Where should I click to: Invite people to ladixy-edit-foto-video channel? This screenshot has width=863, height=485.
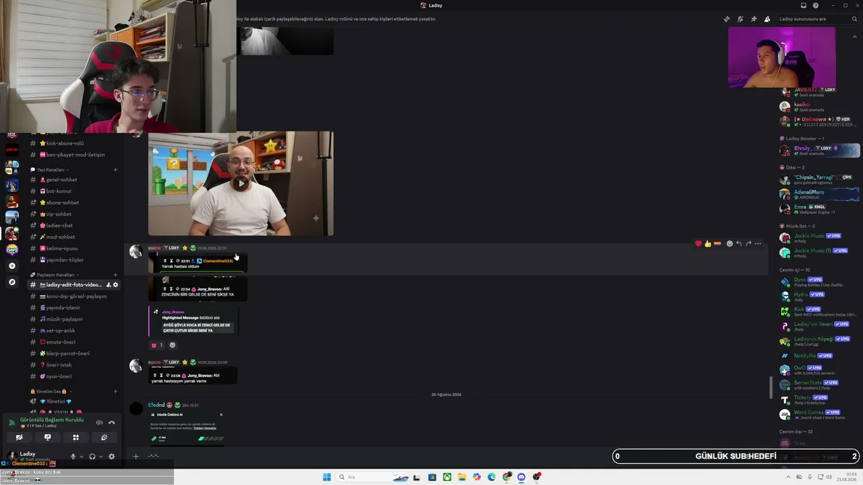point(109,285)
